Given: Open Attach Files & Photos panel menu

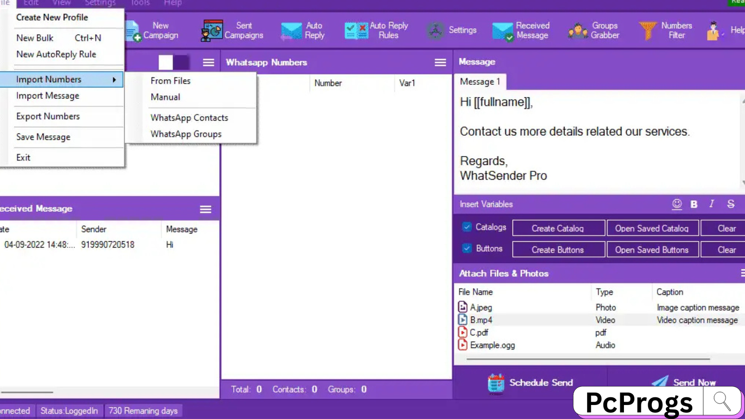Looking at the screenshot, I should 742,273.
